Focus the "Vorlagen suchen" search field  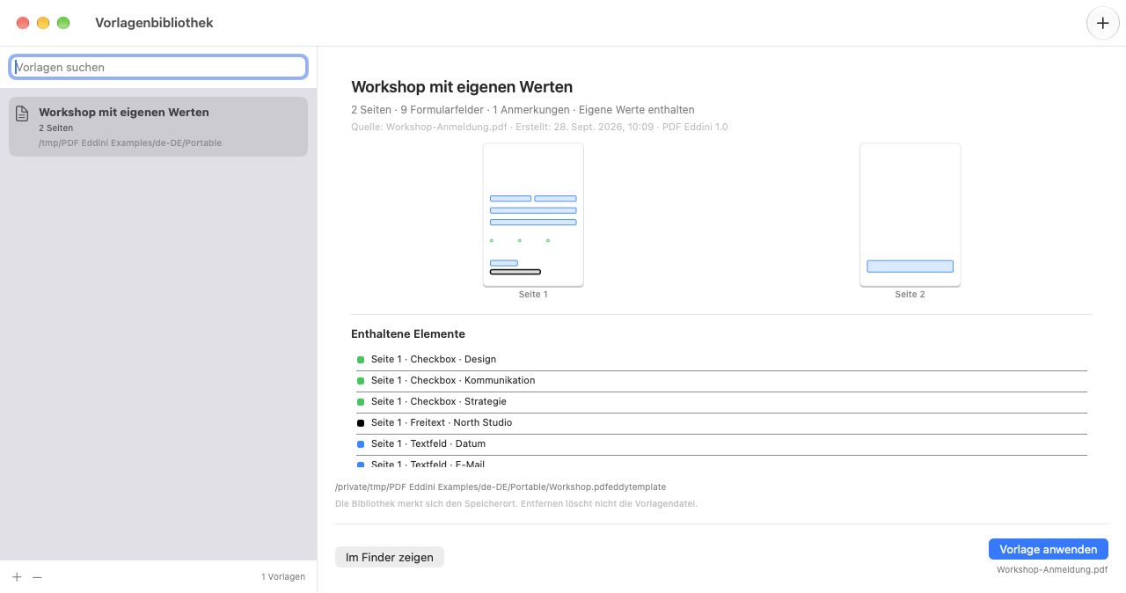pyautogui.click(x=158, y=67)
